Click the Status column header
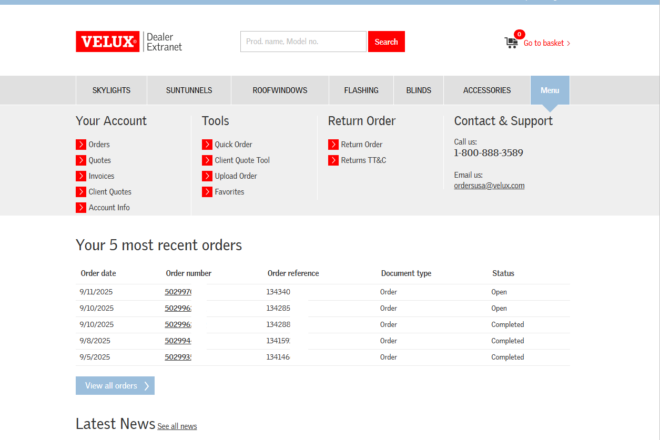The width and height of the screenshot is (660, 440). pyautogui.click(x=503, y=273)
